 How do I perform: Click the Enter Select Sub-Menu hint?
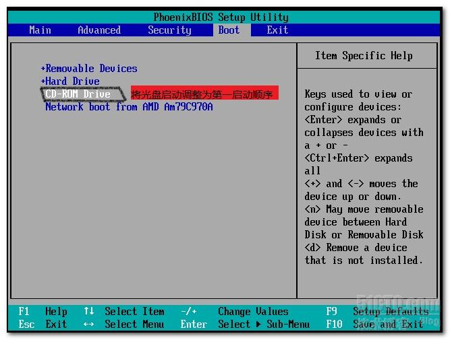tap(245, 325)
